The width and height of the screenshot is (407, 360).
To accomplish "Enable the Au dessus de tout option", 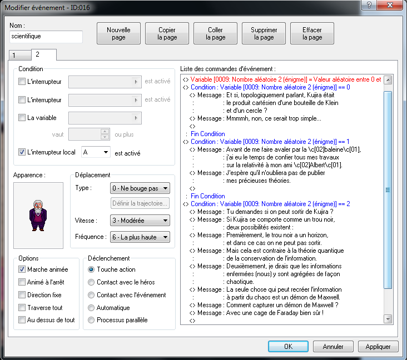I will pyautogui.click(x=22, y=320).
